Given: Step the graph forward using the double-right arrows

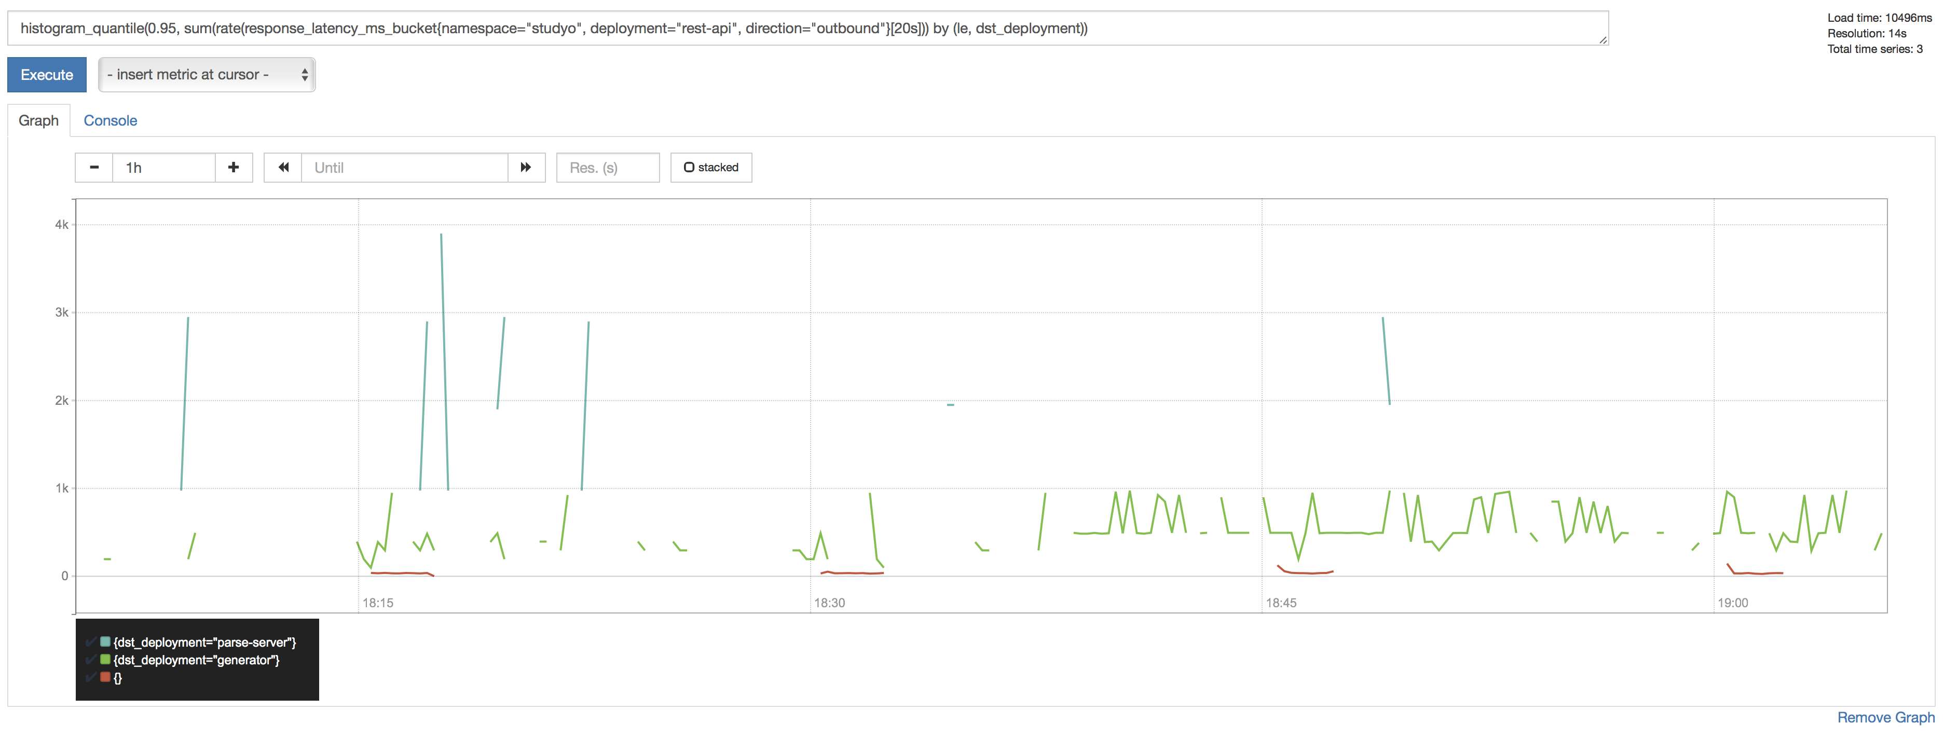Looking at the screenshot, I should 525,168.
